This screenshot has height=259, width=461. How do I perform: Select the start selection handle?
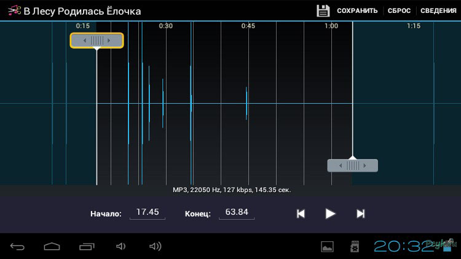[97, 41]
